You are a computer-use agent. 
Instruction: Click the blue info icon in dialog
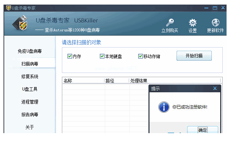click(x=164, y=107)
